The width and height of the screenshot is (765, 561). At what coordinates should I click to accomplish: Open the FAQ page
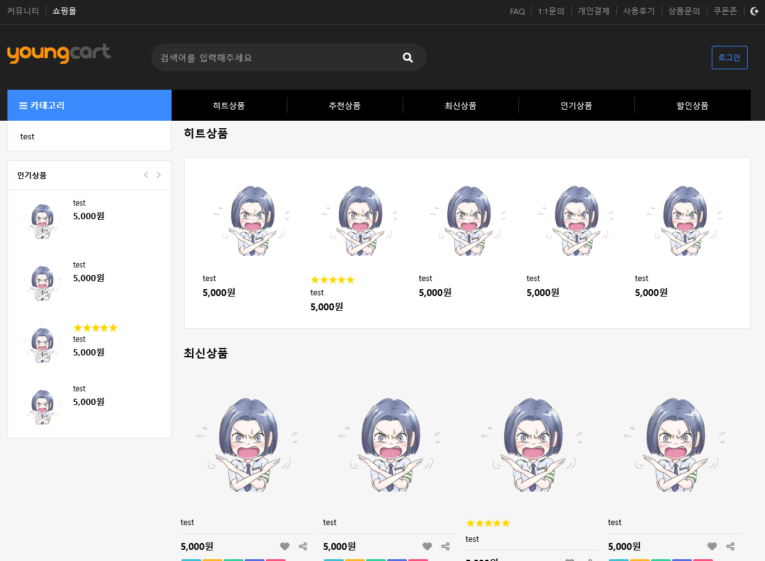[x=517, y=11]
